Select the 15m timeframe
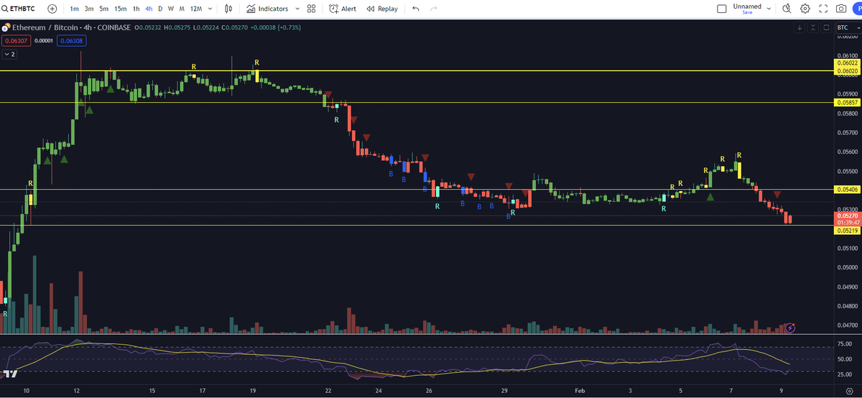This screenshot has height=398, width=862. (120, 9)
